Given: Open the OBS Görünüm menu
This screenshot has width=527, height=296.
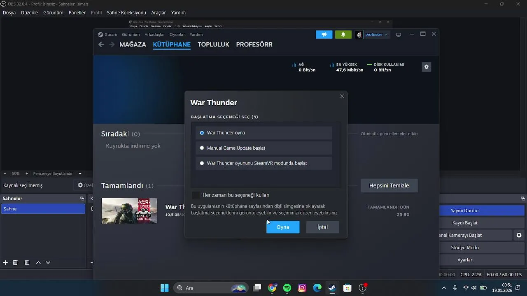Looking at the screenshot, I should (x=53, y=13).
